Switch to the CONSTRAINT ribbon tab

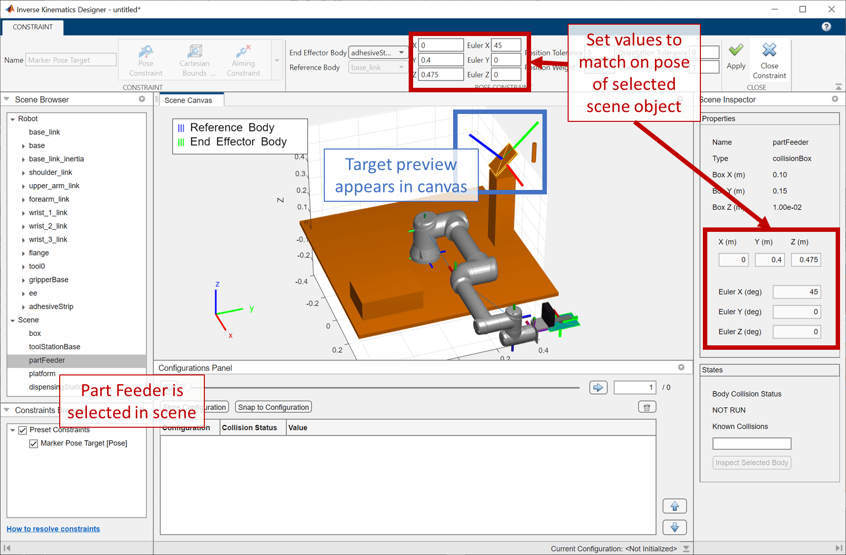point(33,27)
